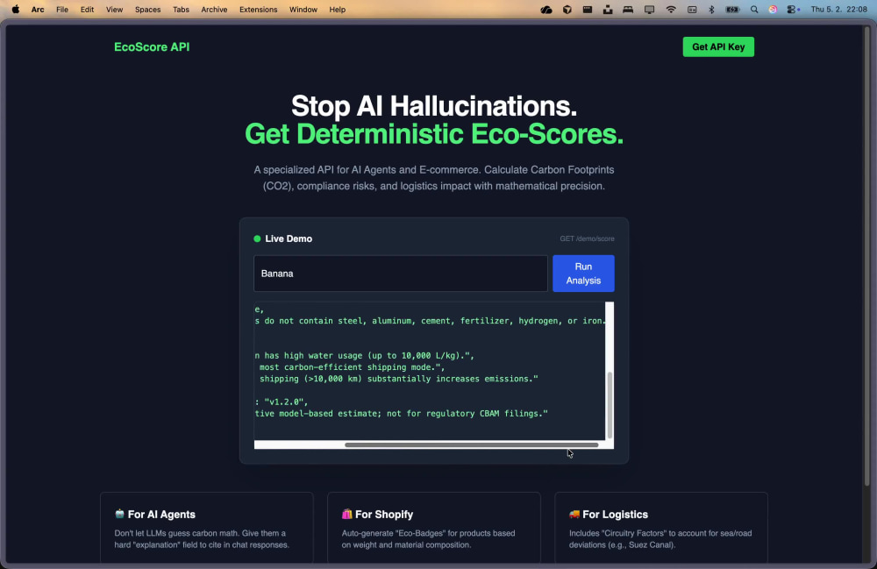The image size is (877, 569).
Task: Click the output line mentioning 10,000 L/kg
Action: pos(365,355)
